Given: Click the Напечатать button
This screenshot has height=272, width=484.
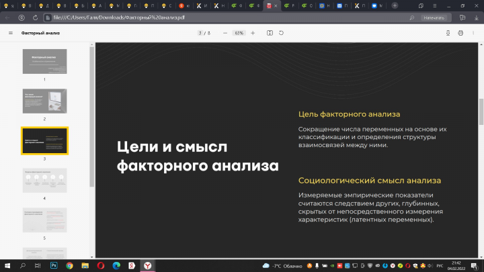Looking at the screenshot, I should point(434,17).
